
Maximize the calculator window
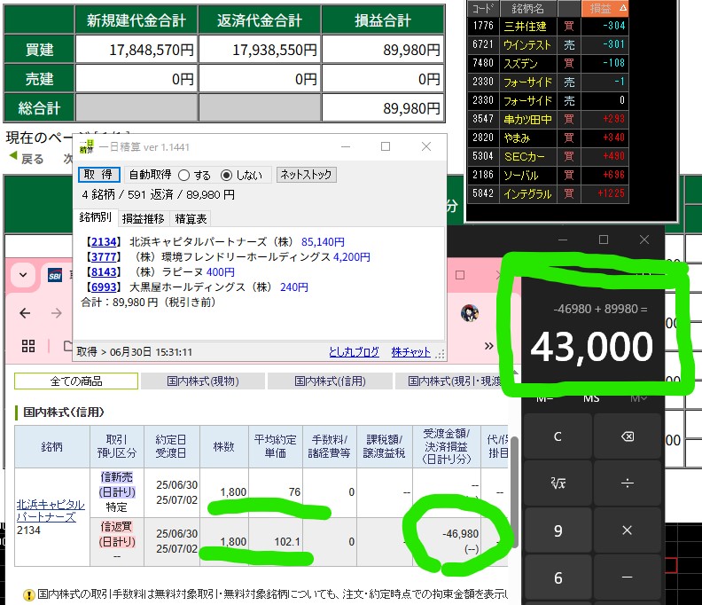[x=604, y=240]
